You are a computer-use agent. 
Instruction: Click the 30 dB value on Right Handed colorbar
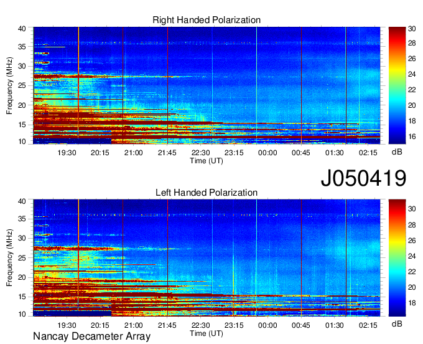412,29
